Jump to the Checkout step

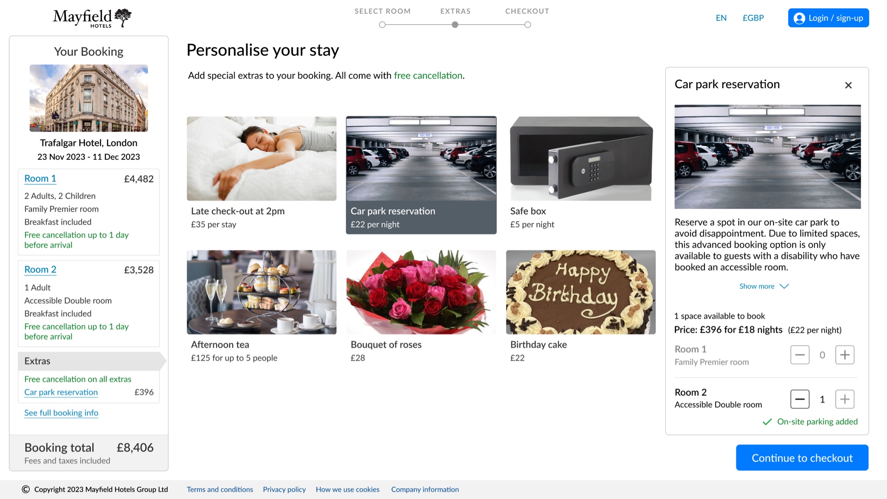tap(528, 24)
